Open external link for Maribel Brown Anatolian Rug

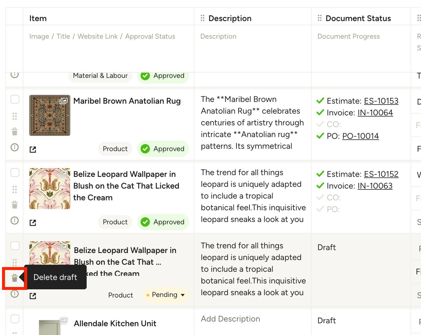[x=33, y=150]
